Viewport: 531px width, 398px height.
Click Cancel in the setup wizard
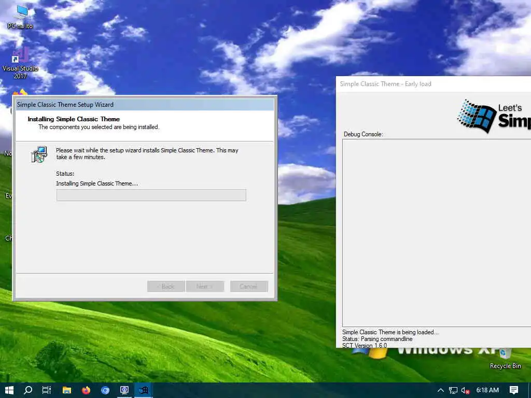(249, 286)
